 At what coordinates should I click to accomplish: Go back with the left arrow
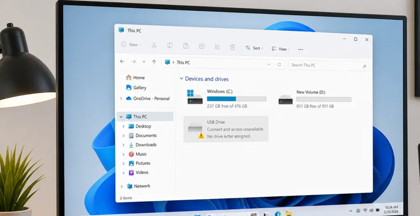tap(122, 61)
